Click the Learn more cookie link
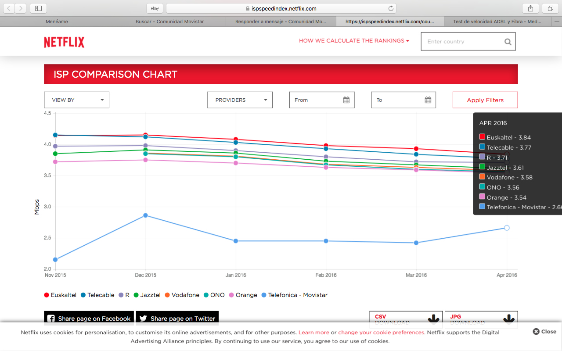This screenshot has height=351, width=562. pyautogui.click(x=314, y=333)
